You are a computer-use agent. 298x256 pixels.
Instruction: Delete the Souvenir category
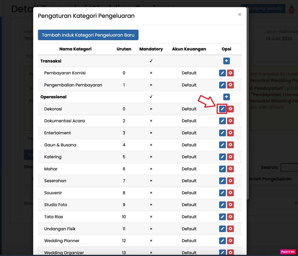click(x=230, y=193)
